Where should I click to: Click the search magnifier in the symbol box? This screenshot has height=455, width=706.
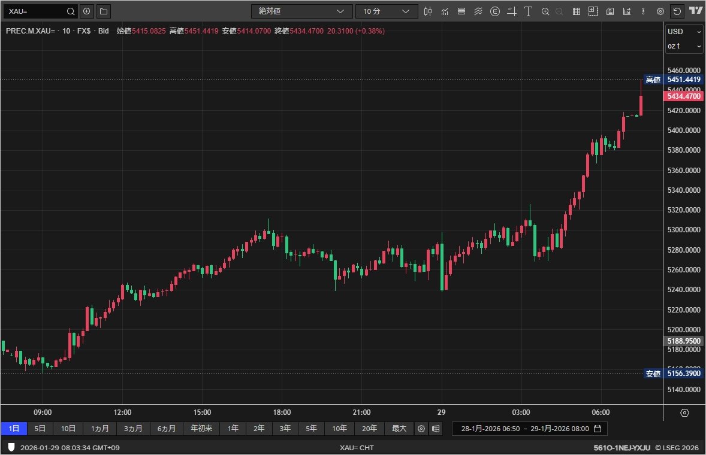point(71,11)
